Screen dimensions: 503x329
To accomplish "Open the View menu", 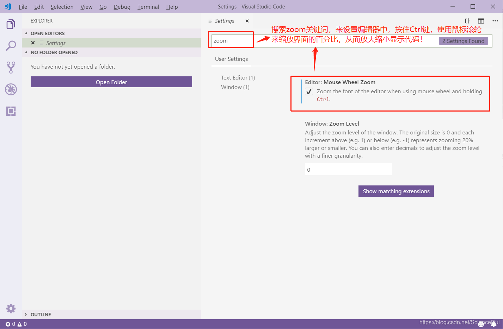I will coord(86,7).
